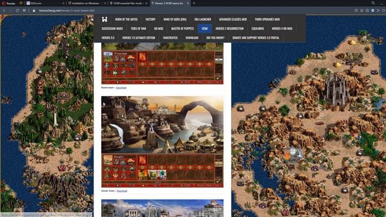Switch to the Installation on Windows tab
The width and height of the screenshot is (386, 217).
point(87,3)
